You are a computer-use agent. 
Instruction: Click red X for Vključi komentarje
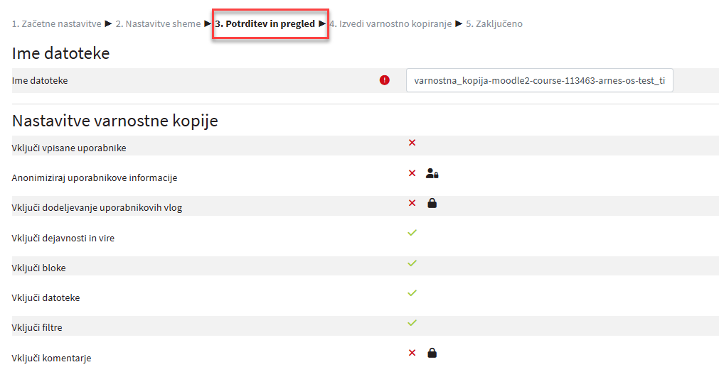(x=412, y=353)
